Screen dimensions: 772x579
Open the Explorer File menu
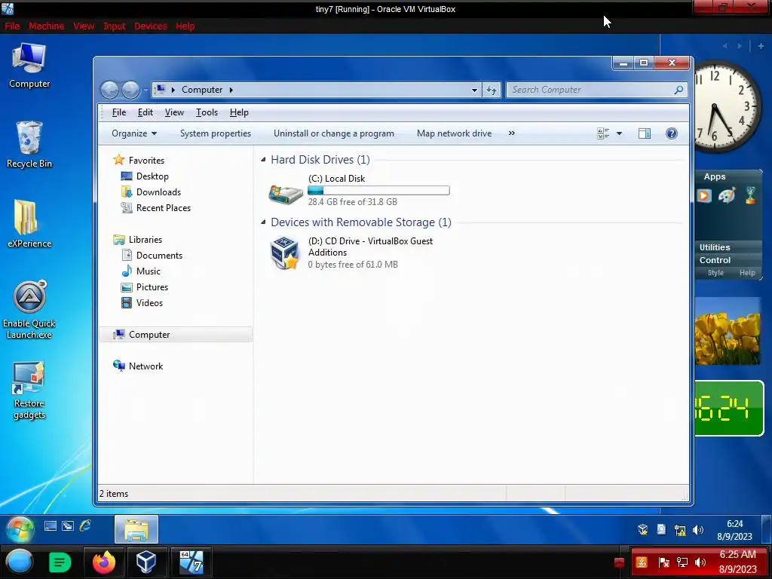(118, 112)
